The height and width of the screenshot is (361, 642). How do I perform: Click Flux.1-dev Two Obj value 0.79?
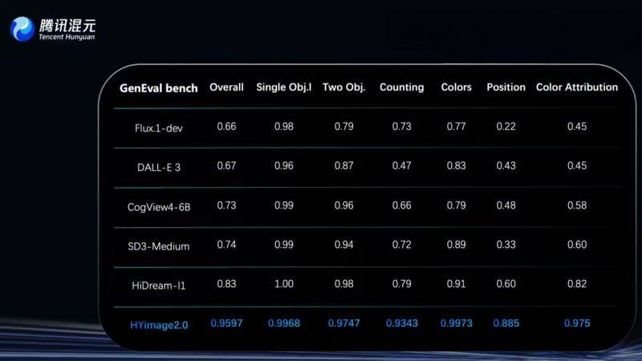(343, 127)
